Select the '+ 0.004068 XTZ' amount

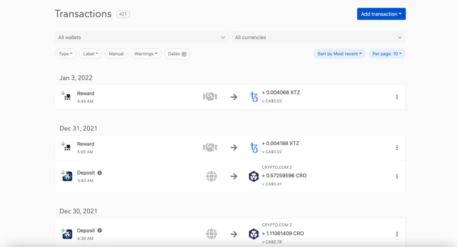pyautogui.click(x=281, y=92)
